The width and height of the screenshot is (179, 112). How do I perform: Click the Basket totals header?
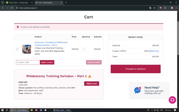click(x=136, y=37)
